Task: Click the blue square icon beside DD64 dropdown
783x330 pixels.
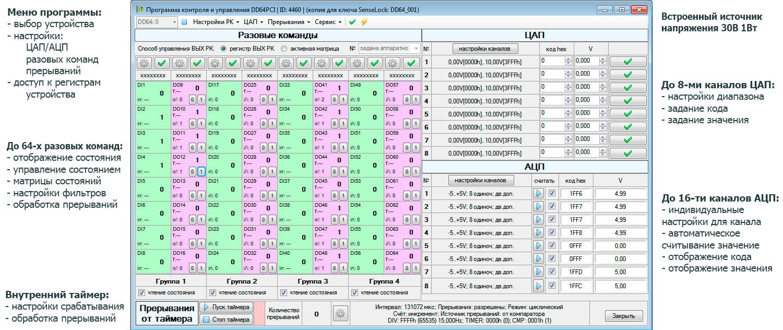Action: (184, 22)
